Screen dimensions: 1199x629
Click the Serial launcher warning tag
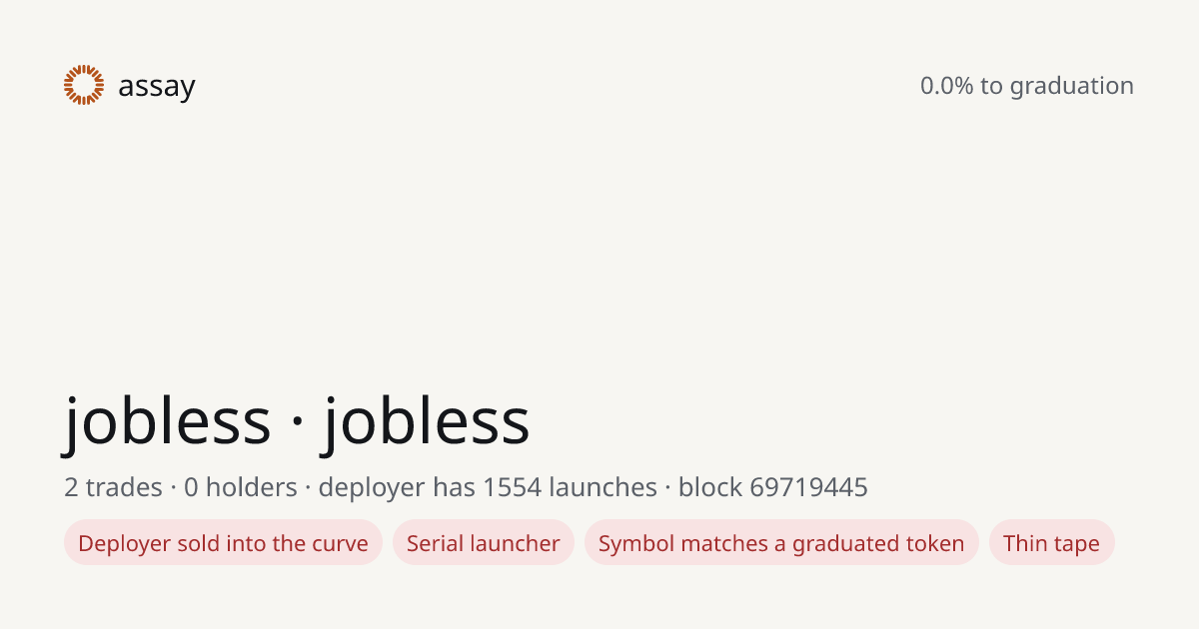click(484, 543)
